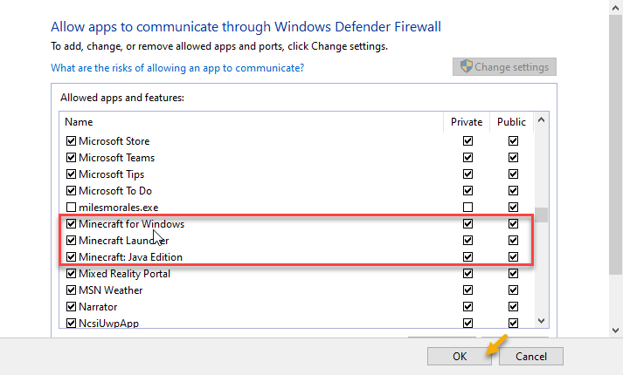Select the Minecraft for Windows row text
The width and height of the screenshot is (623, 375).
pos(132,223)
